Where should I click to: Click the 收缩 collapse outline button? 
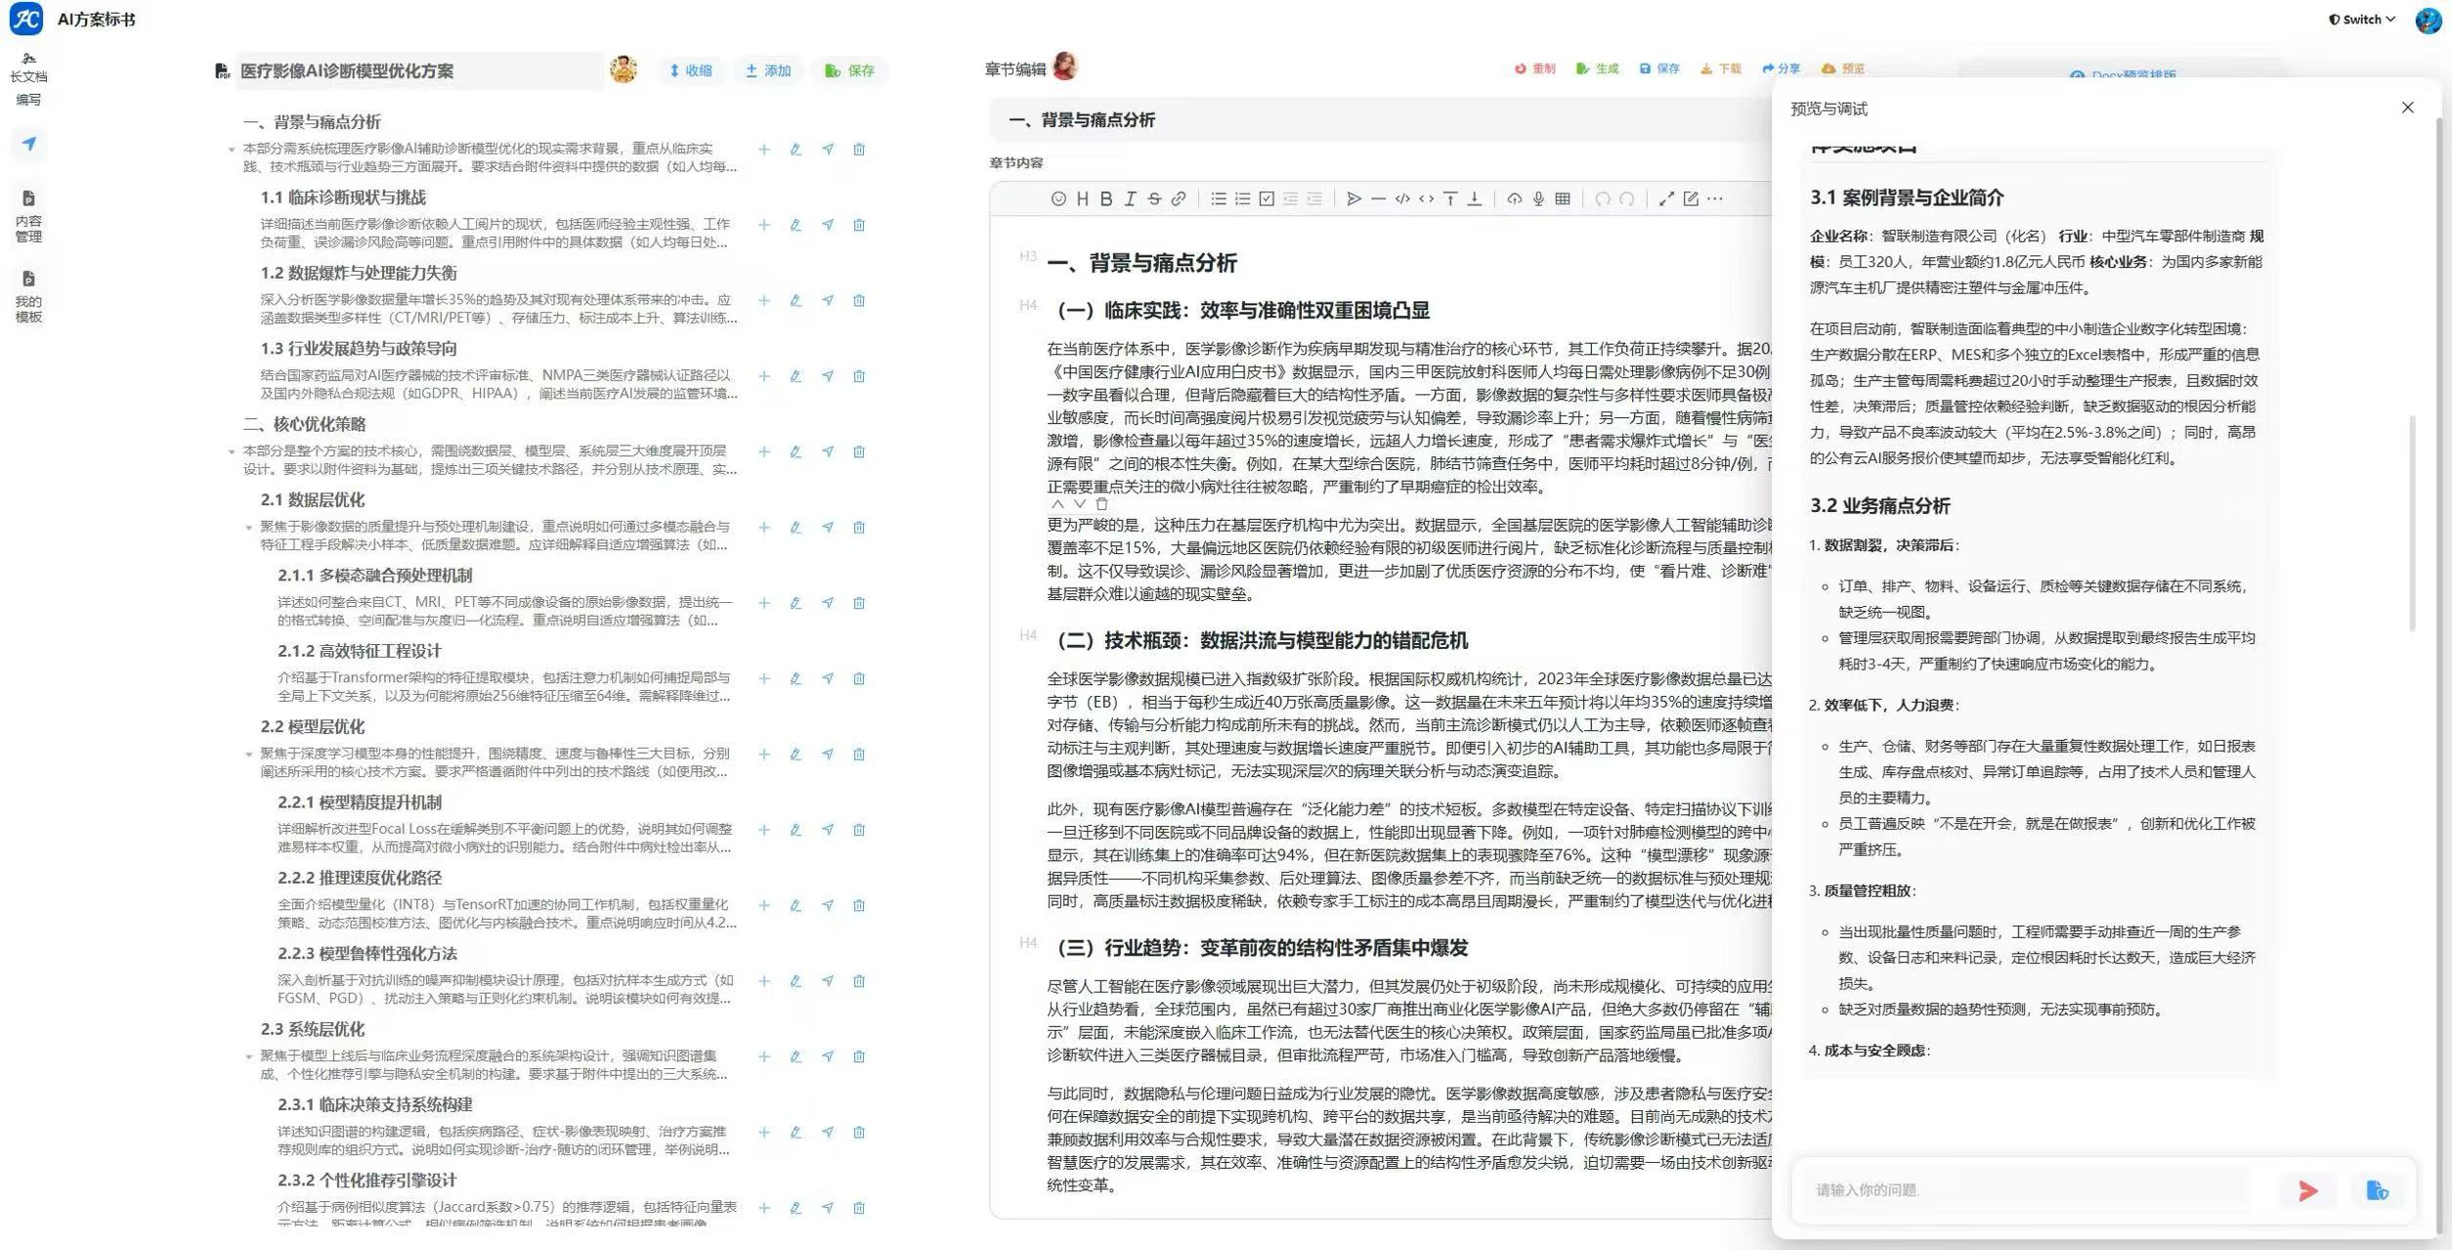(690, 70)
